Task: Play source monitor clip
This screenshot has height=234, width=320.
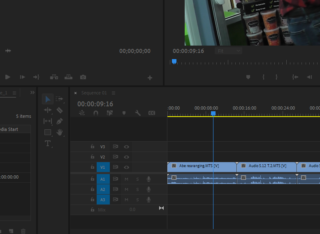Action: point(8,77)
